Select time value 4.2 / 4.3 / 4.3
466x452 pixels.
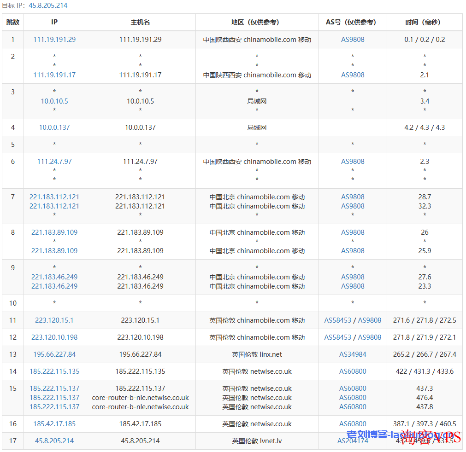point(425,127)
